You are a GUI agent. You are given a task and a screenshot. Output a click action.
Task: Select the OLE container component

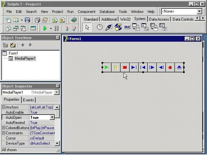[x=127, y=27]
